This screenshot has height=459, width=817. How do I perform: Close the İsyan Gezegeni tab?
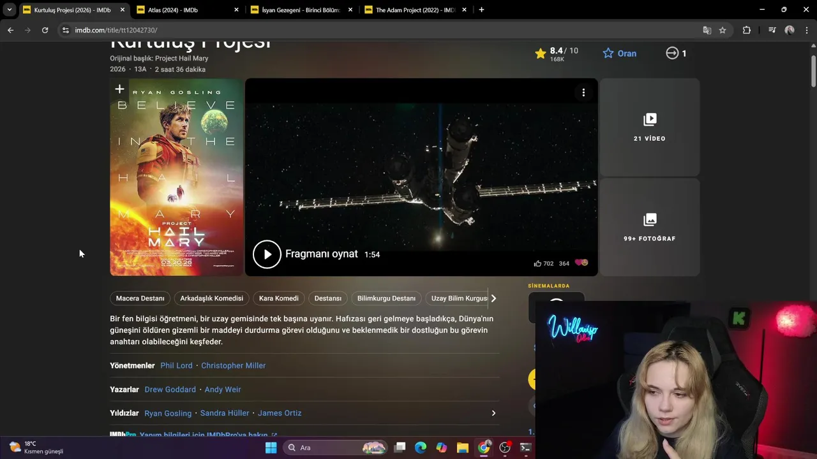pyautogui.click(x=350, y=10)
